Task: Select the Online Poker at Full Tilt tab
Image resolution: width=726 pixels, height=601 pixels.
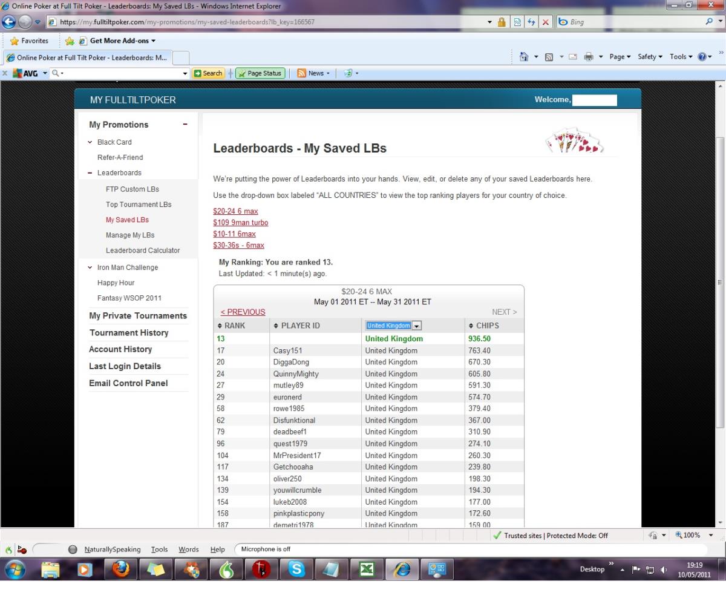Action: (87, 57)
